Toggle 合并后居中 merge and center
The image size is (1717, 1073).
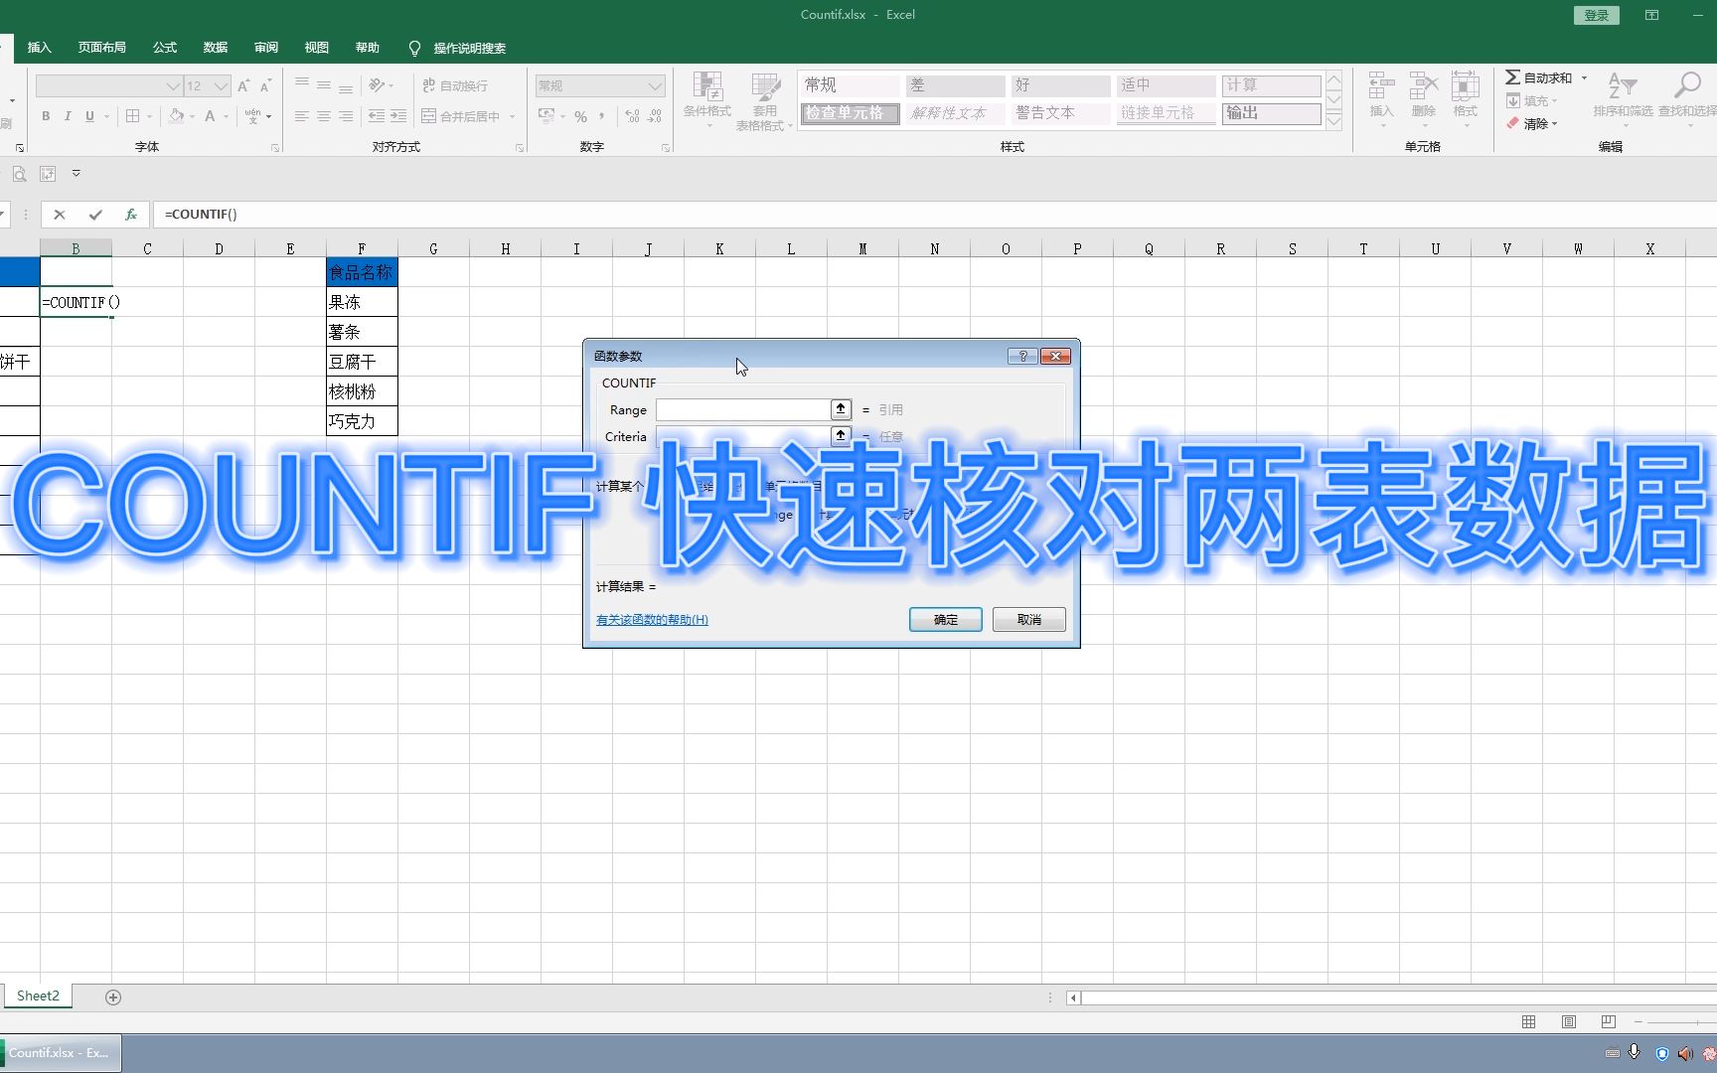point(461,116)
